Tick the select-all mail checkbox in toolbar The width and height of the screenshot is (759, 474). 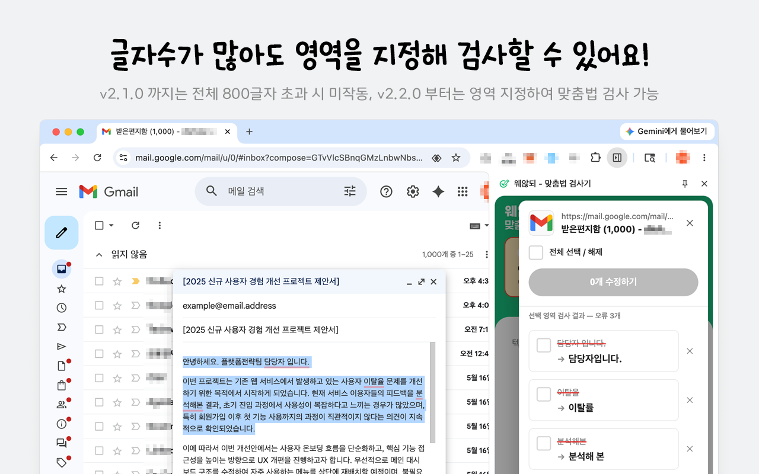coord(99,225)
